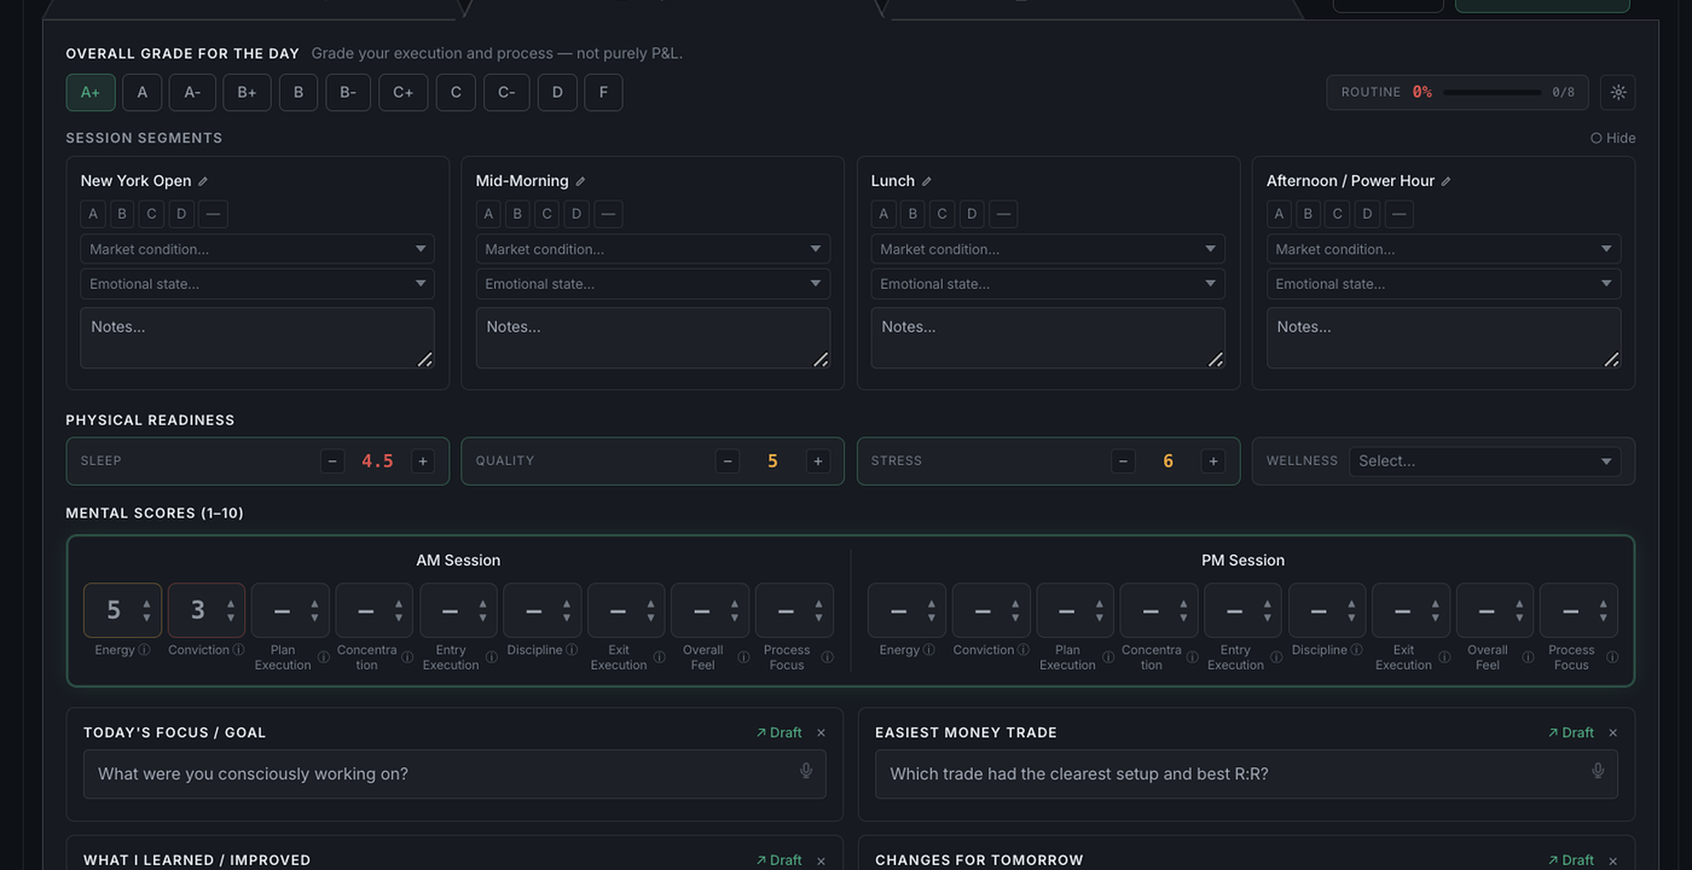Open Draft link on Easiest Money Trade
Screen dimensions: 1692x870
1571,733
